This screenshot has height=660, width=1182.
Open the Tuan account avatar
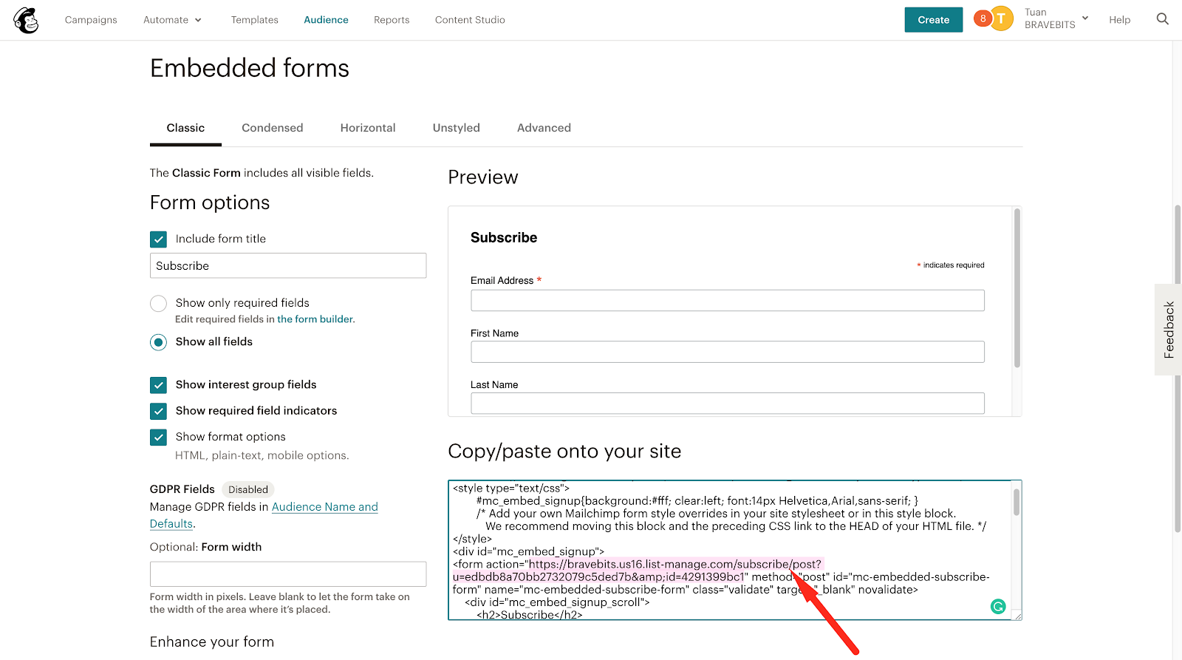(x=1001, y=18)
